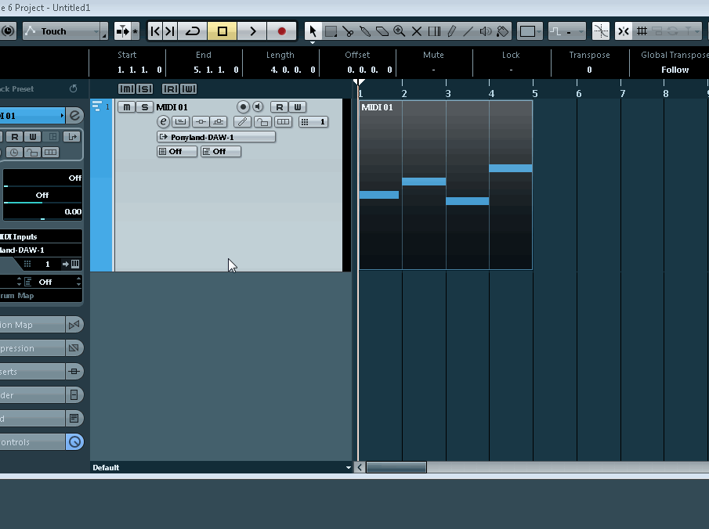This screenshot has width=709, height=529.
Task: Click Edit In-Place icon on MIDI 01 track
Action: 180,121
